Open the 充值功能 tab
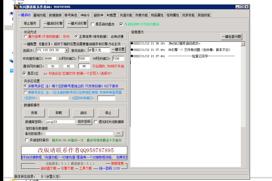The image size is (272, 181). tap(126, 15)
